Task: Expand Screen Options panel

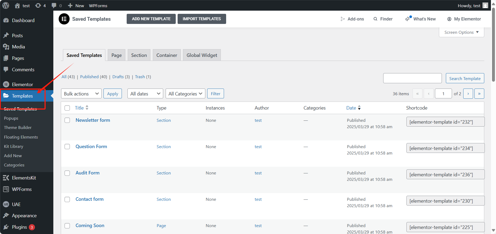Action: (461, 32)
